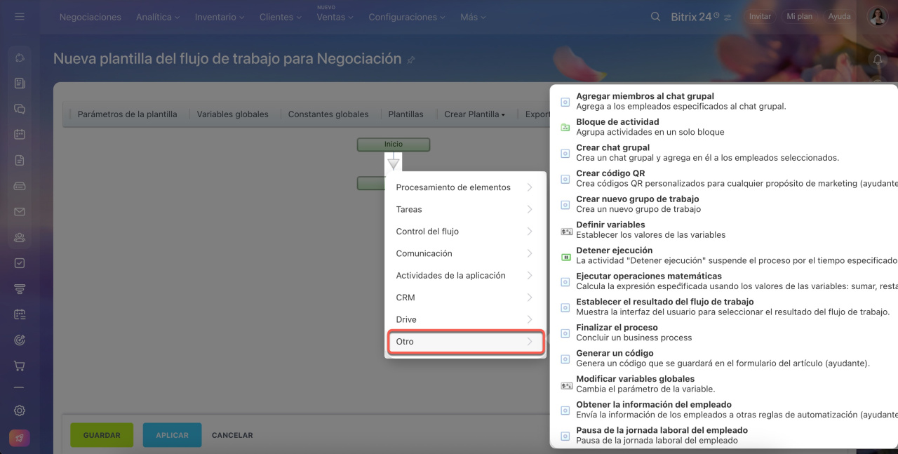898x454 pixels.
Task: Click the pin icon beside page title
Action: (x=411, y=60)
